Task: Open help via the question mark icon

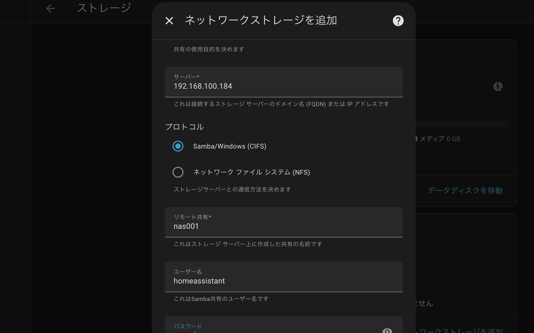Action: click(x=398, y=21)
